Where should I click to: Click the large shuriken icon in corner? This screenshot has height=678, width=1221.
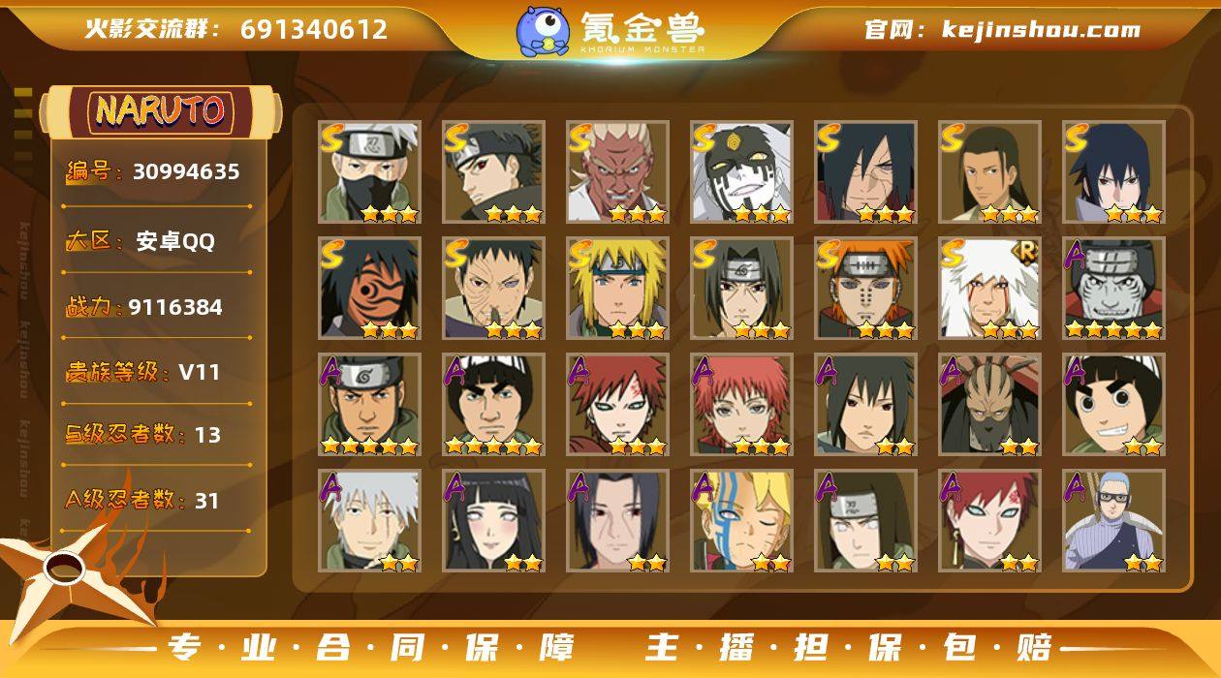point(68,571)
